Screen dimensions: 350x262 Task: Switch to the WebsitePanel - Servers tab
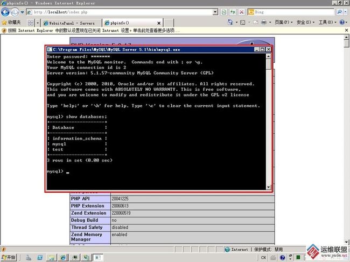click(71, 23)
